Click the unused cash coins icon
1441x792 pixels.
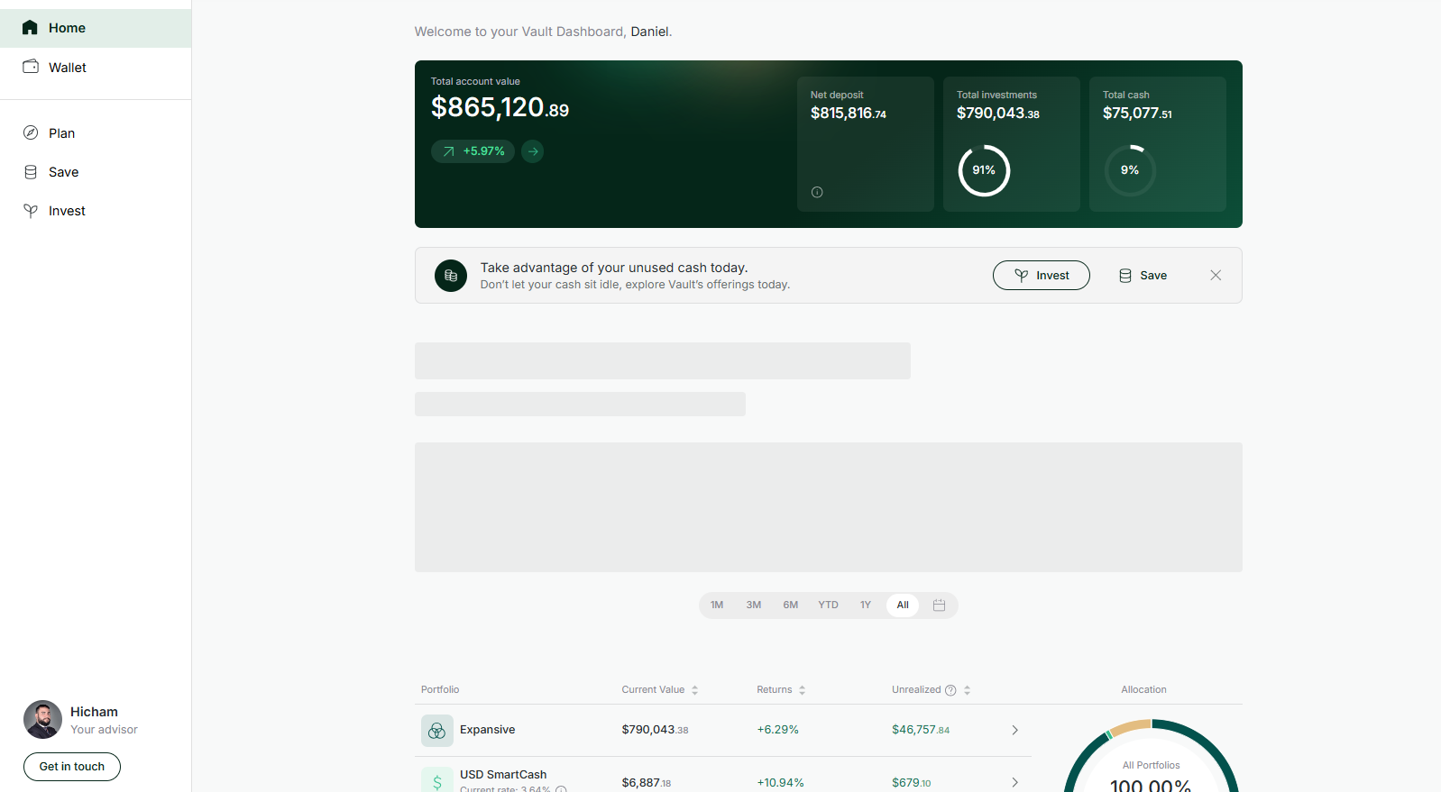click(x=451, y=276)
